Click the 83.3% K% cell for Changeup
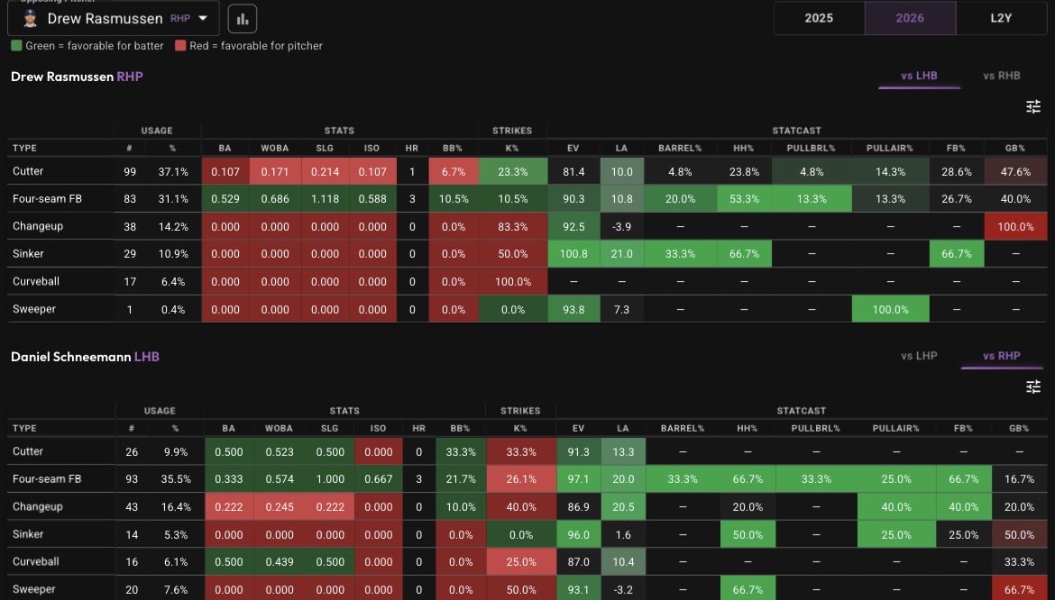 513,226
